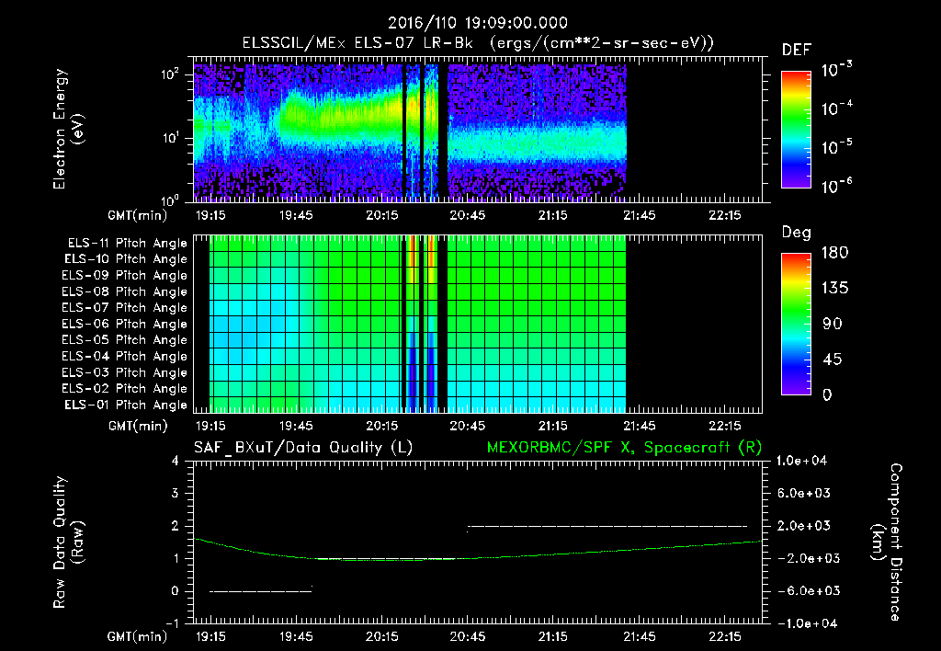Select the ELS-02 Pitch Angle row label
The height and width of the screenshot is (651, 941).
coord(125,389)
